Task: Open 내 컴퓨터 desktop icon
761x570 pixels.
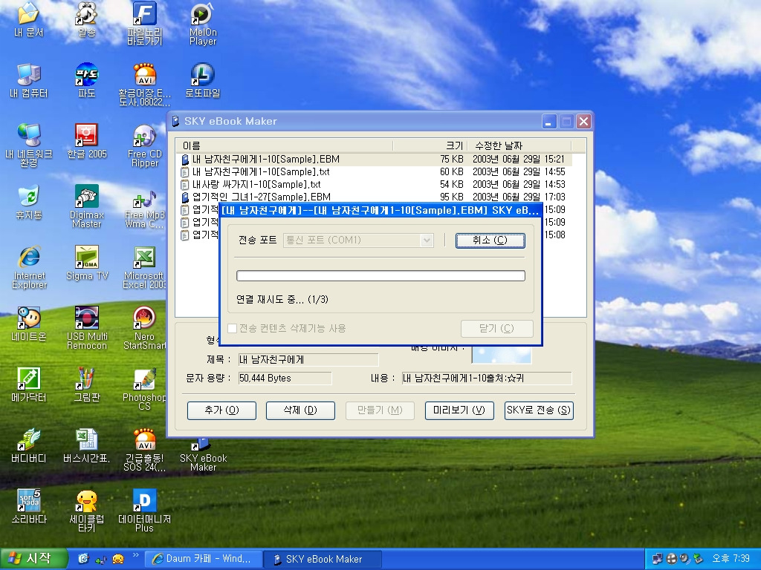Action: [x=29, y=80]
